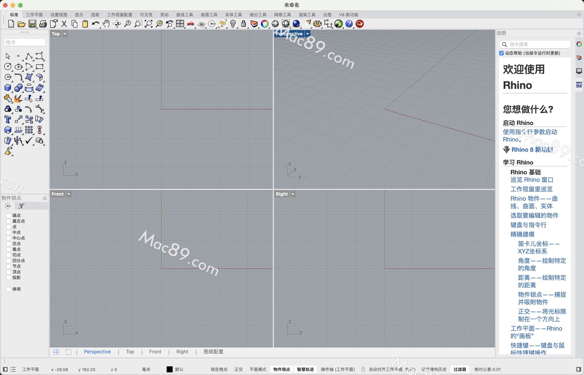Open the Top viewport dropdown arrow

pyautogui.click(x=65, y=34)
